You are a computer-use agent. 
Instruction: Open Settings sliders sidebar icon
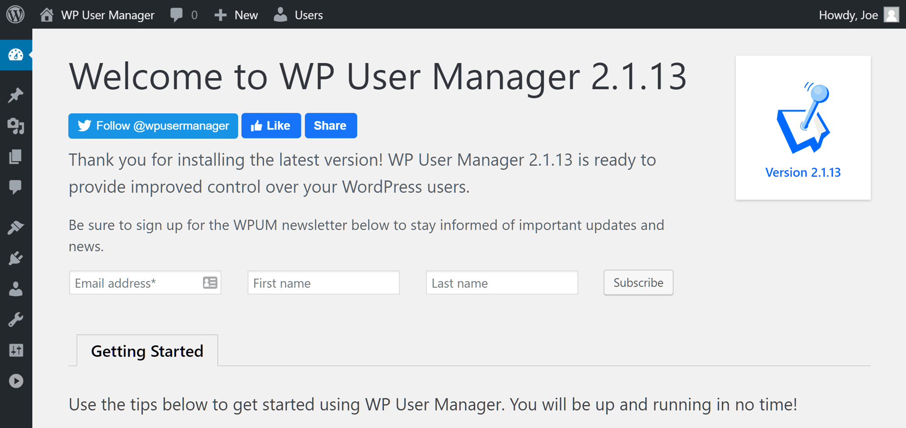click(x=16, y=350)
